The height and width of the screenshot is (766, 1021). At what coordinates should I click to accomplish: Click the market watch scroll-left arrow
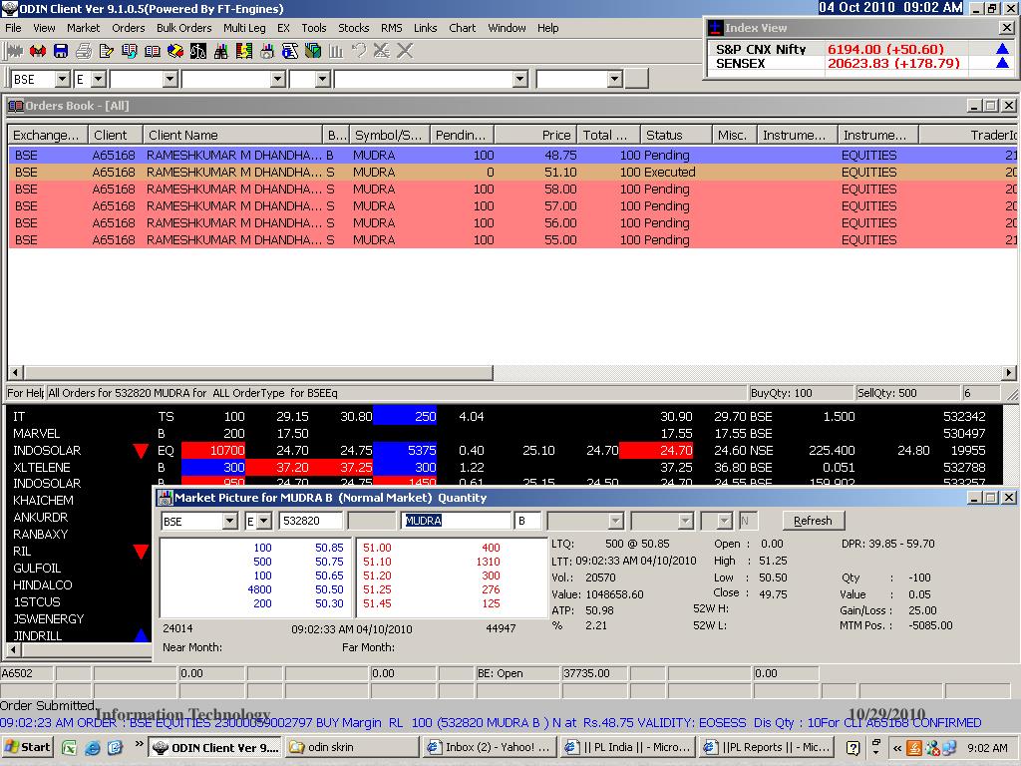point(14,649)
